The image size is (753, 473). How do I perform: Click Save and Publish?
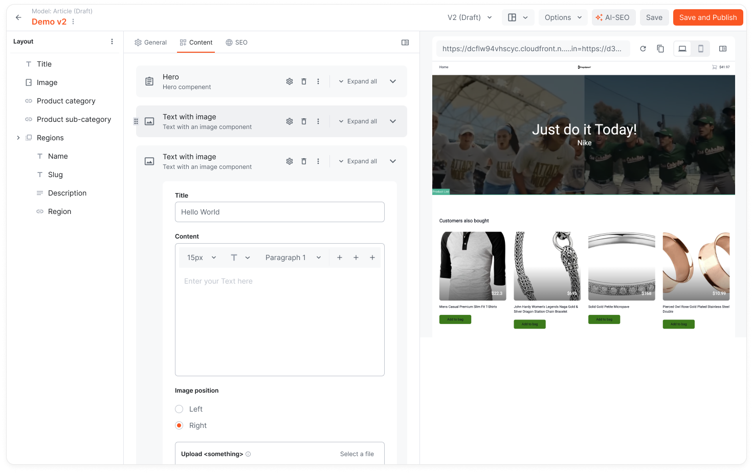coord(708,17)
